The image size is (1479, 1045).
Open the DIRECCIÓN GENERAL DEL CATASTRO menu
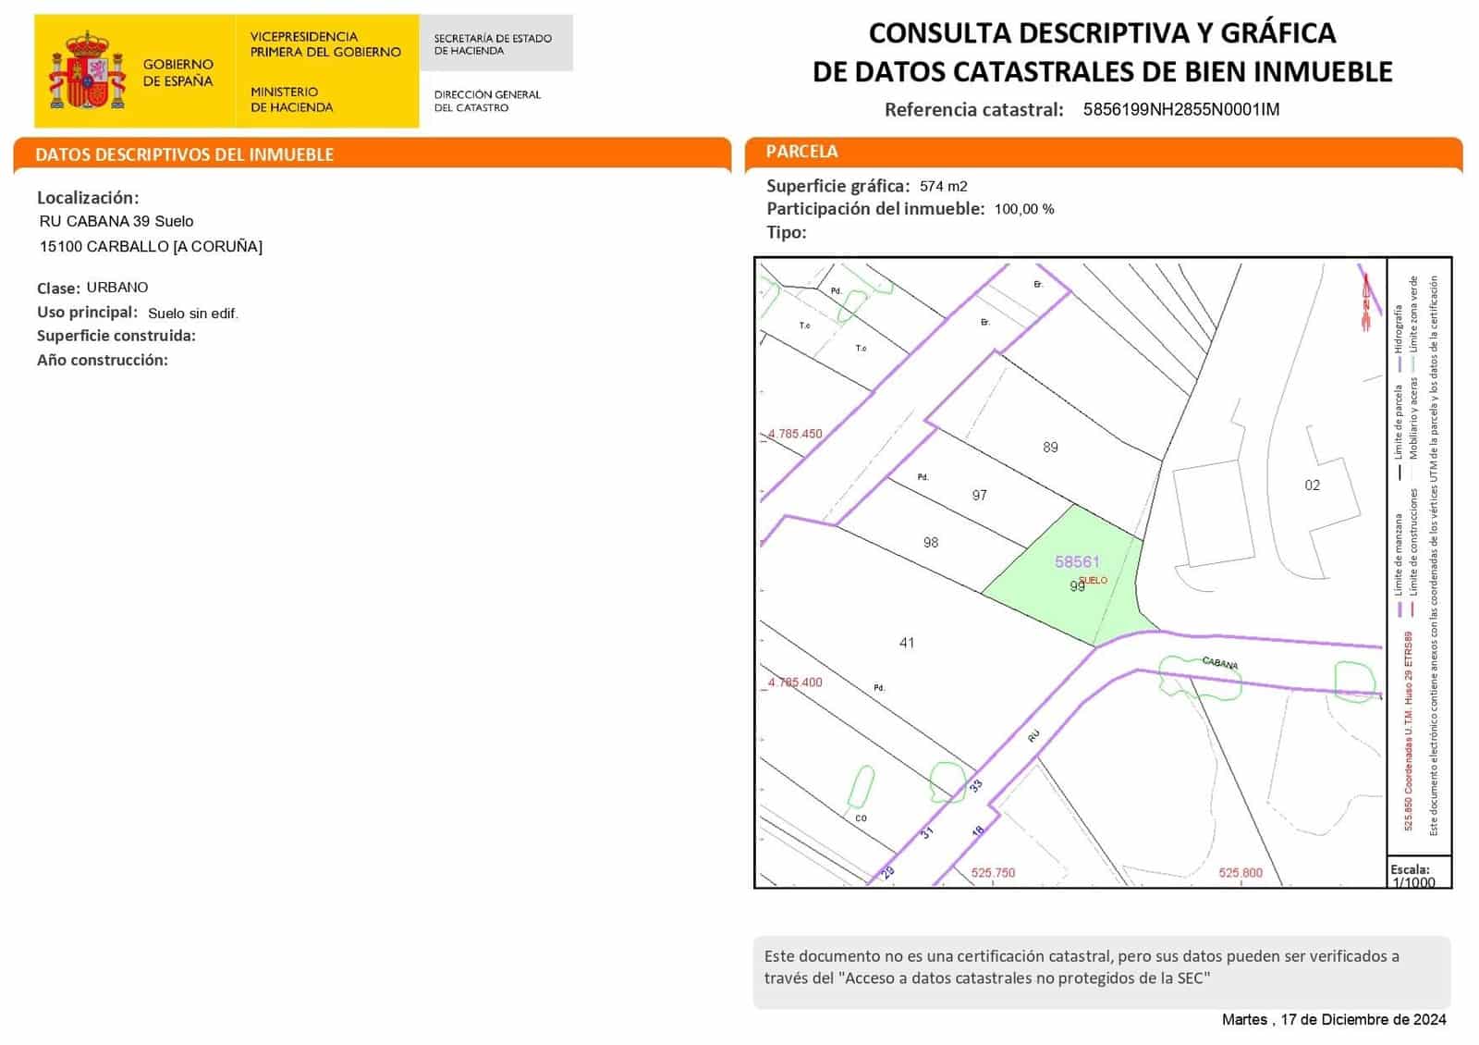click(487, 100)
